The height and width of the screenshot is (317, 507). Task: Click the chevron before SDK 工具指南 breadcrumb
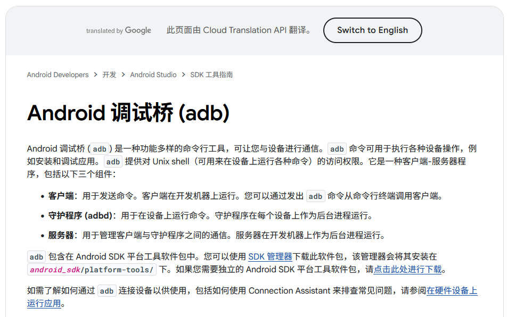tap(183, 75)
